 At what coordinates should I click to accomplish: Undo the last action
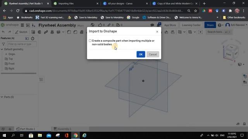[3, 32]
